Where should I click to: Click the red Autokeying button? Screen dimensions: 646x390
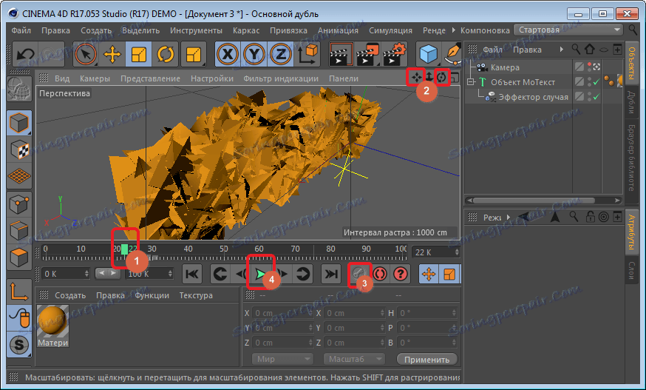coord(380,274)
